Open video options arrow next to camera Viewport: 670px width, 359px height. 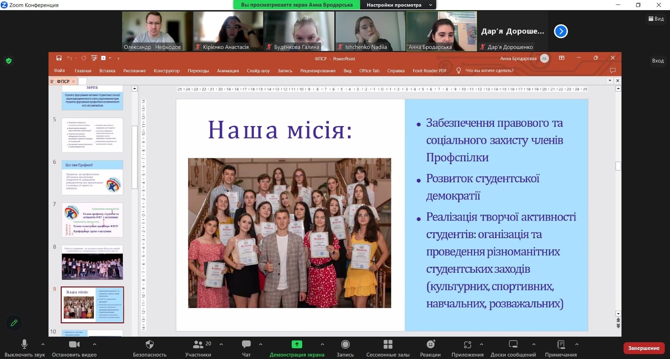coord(94,344)
